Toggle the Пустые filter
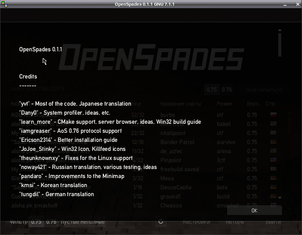Viewport: 302px width, 235px height. [70, 222]
